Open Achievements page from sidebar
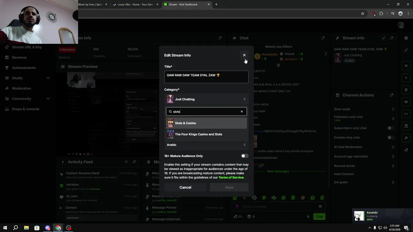This screenshot has height=232, width=413. (x=24, y=68)
